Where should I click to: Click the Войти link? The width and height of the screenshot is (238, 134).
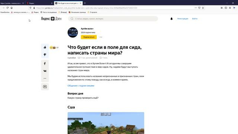pyautogui.click(x=195, y=19)
